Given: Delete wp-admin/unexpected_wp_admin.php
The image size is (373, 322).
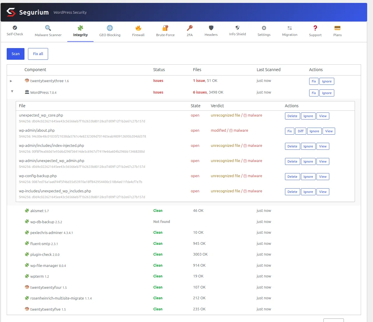Looking at the screenshot, I should tap(292, 161).
